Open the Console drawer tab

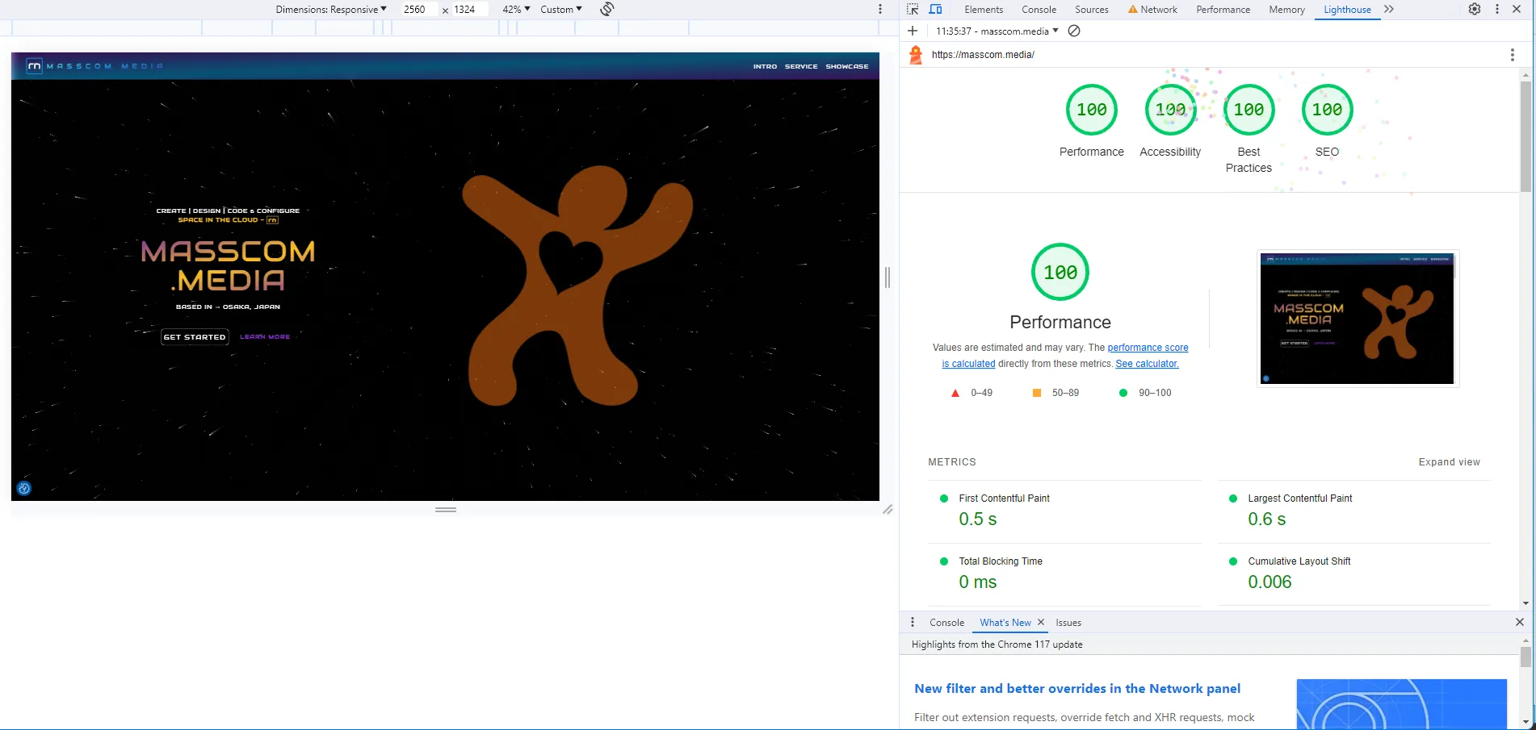coord(946,622)
